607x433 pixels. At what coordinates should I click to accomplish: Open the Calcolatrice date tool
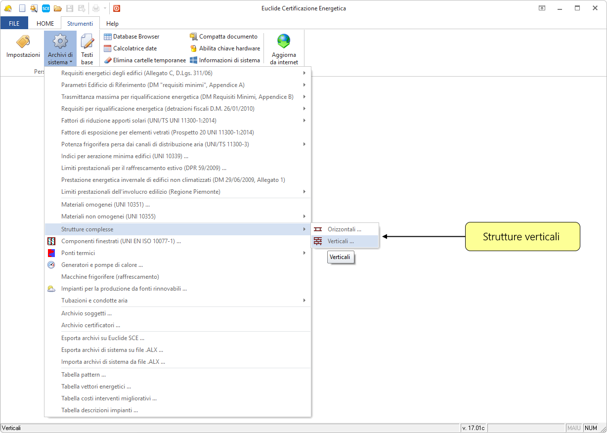click(130, 48)
